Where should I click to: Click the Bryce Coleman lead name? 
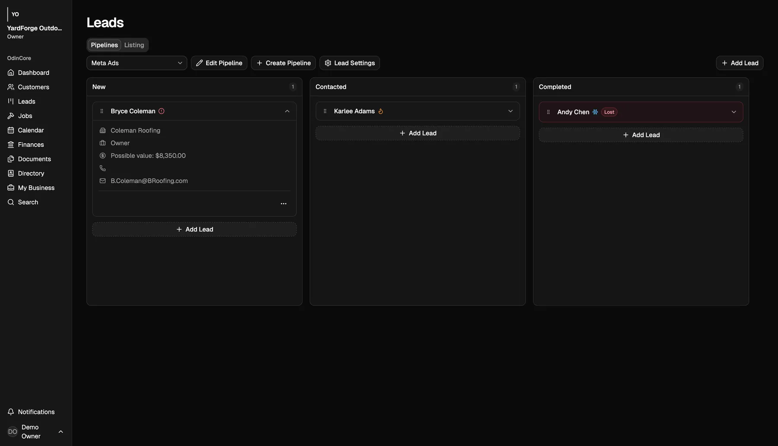(133, 111)
